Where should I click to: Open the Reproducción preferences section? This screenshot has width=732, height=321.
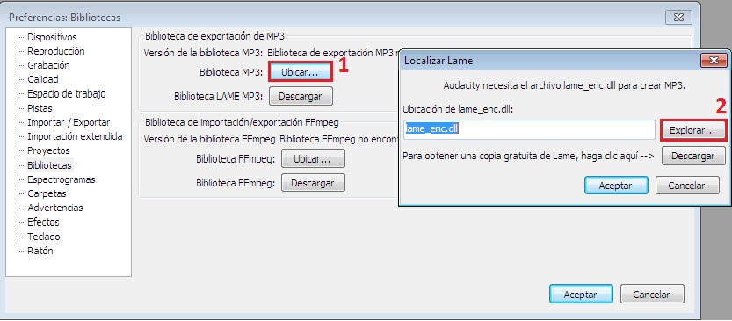pos(56,51)
